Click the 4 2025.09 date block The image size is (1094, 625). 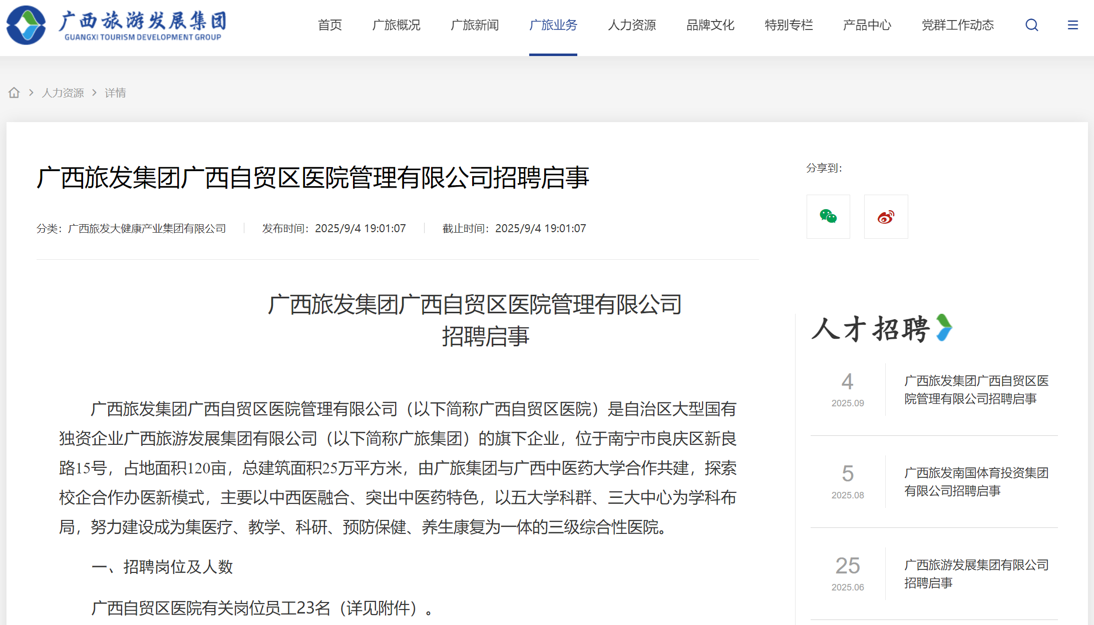click(847, 389)
